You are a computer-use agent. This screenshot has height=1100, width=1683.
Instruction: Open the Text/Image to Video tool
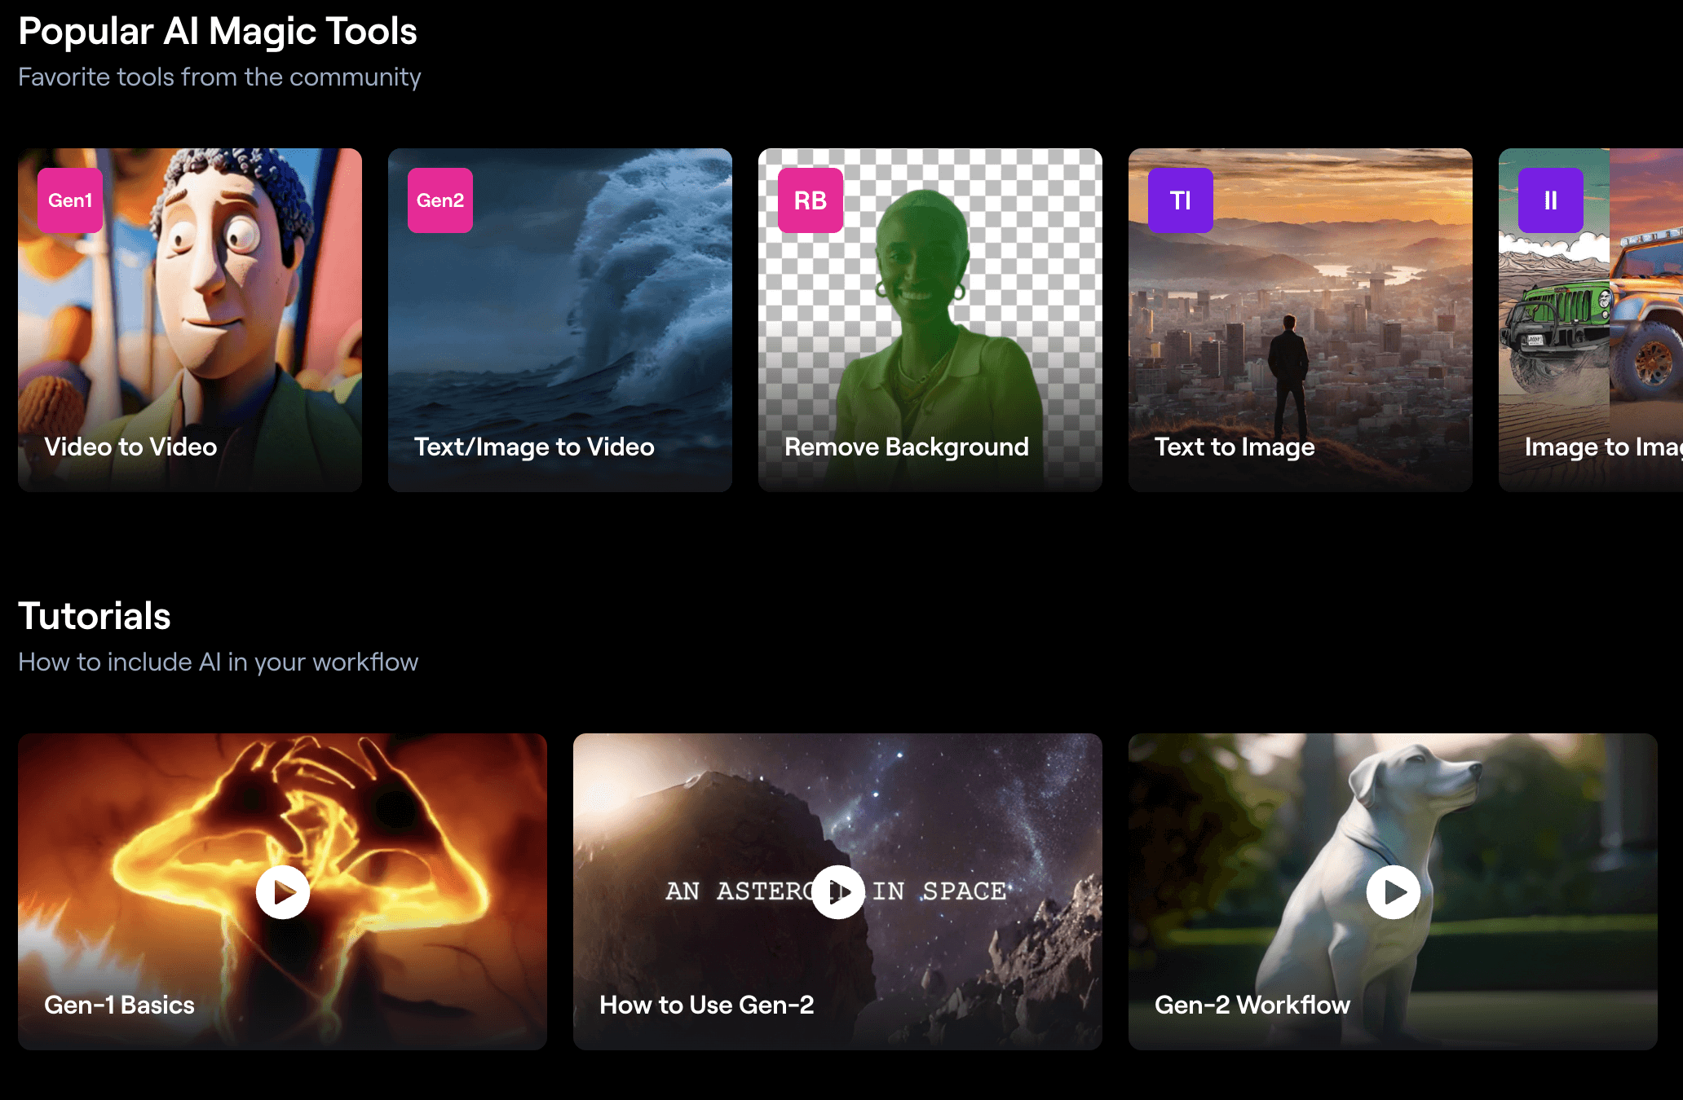(534, 447)
